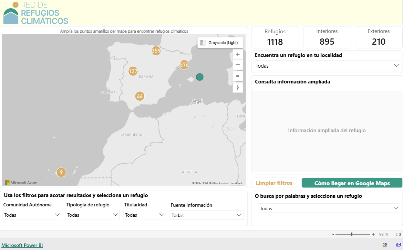Increase report zoom with plus sign

[373, 234]
